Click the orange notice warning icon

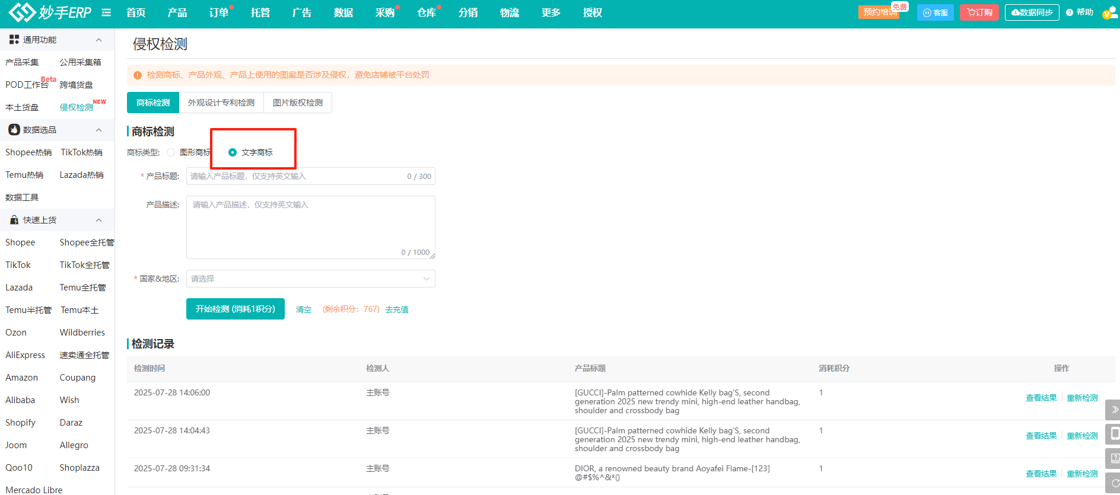[138, 75]
